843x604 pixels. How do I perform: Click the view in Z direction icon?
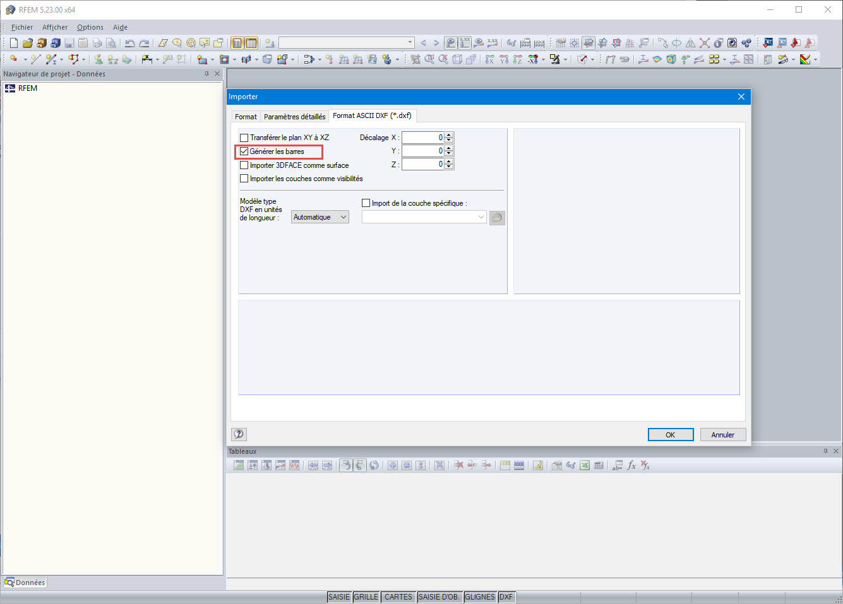pos(518,59)
